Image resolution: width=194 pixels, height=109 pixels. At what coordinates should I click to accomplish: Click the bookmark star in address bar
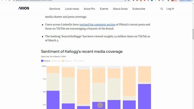click(129, 1)
